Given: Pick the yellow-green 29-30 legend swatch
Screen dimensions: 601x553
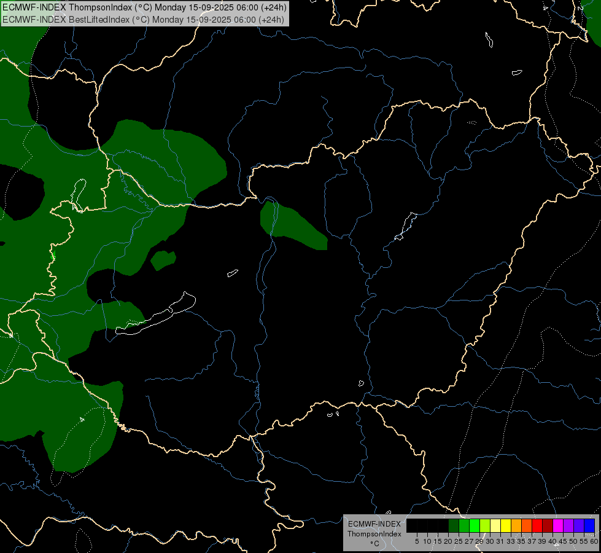Looking at the screenshot, I should (485, 525).
